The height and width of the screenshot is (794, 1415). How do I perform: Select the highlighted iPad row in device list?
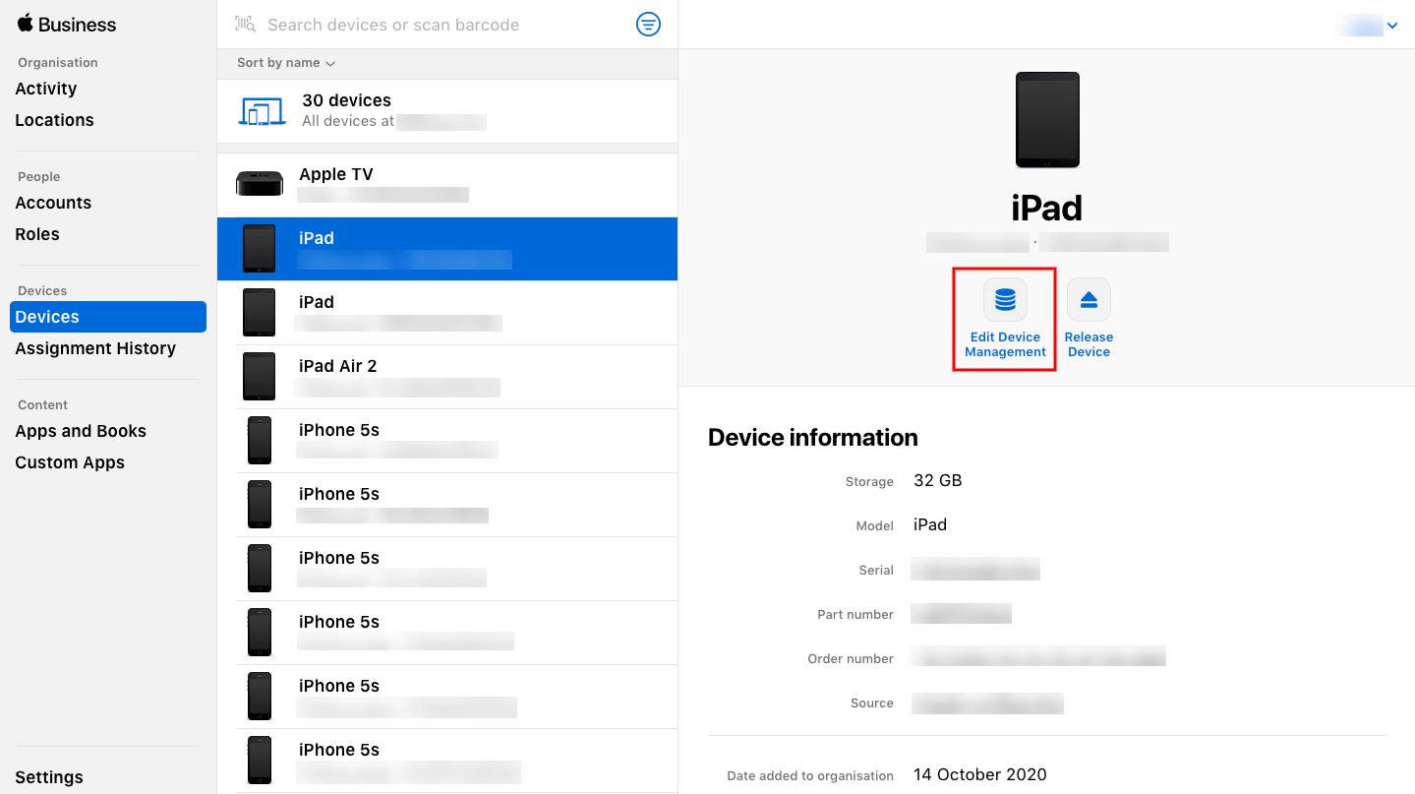tap(447, 249)
